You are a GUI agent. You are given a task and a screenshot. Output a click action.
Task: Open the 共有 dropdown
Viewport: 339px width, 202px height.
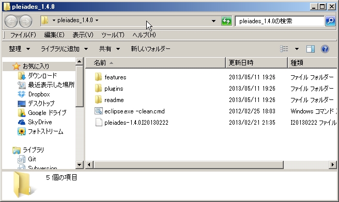110,49
